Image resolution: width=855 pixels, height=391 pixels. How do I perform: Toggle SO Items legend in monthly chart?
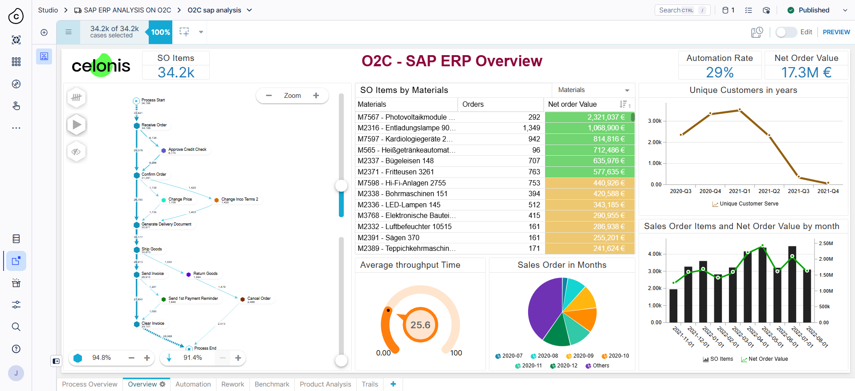(718, 359)
